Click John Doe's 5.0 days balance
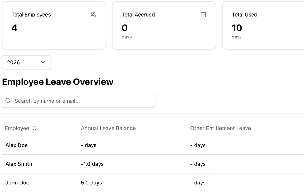 pos(92,183)
